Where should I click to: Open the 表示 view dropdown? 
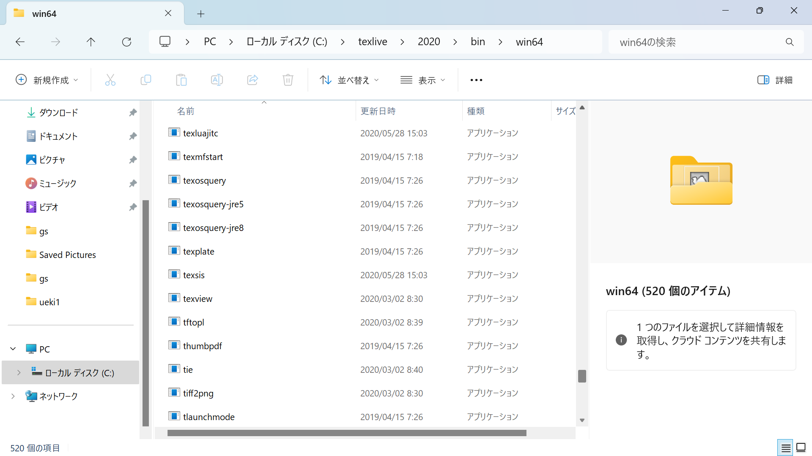pos(423,80)
